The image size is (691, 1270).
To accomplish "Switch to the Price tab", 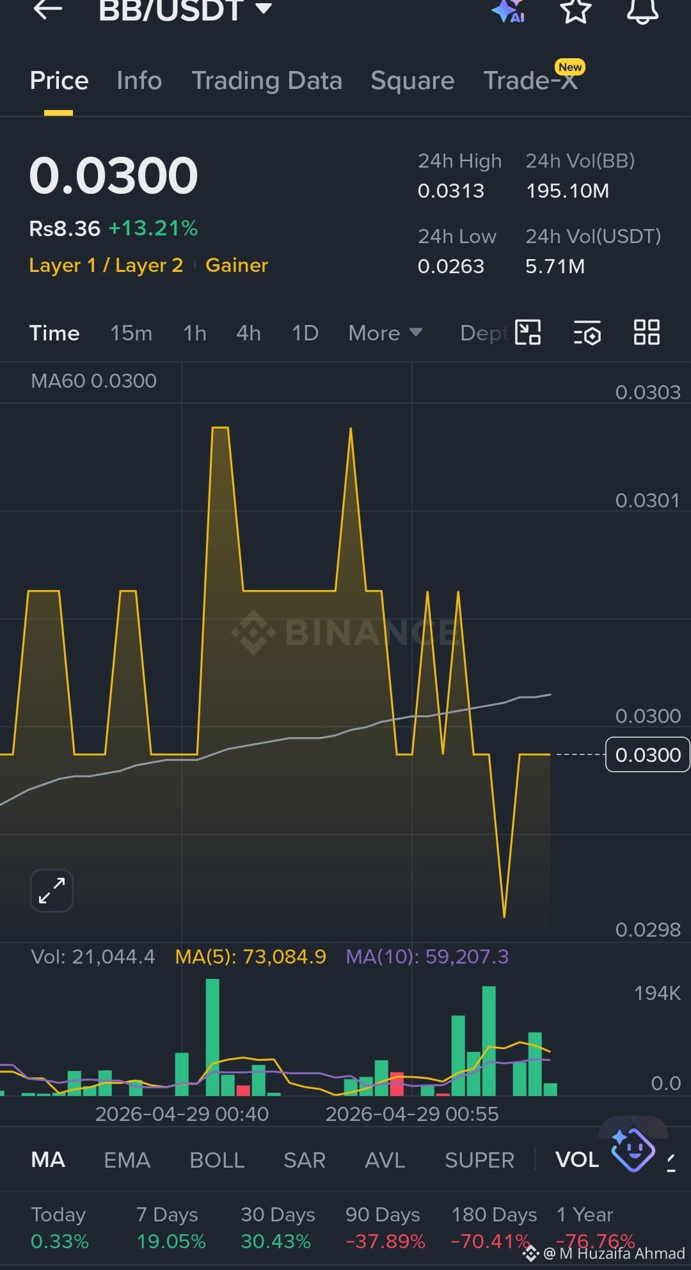I will coord(59,81).
